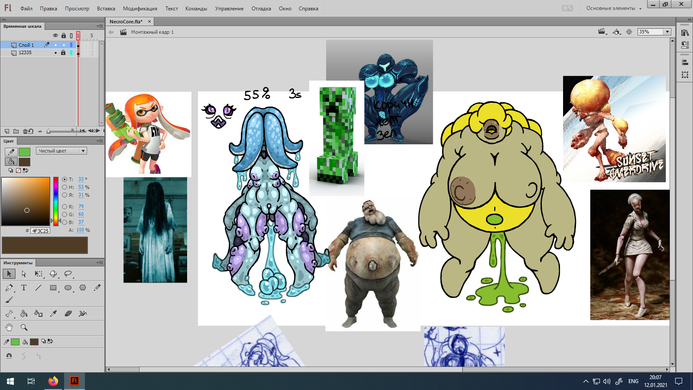
Task: Open the Инструменты panel options menu
Action: point(100,263)
